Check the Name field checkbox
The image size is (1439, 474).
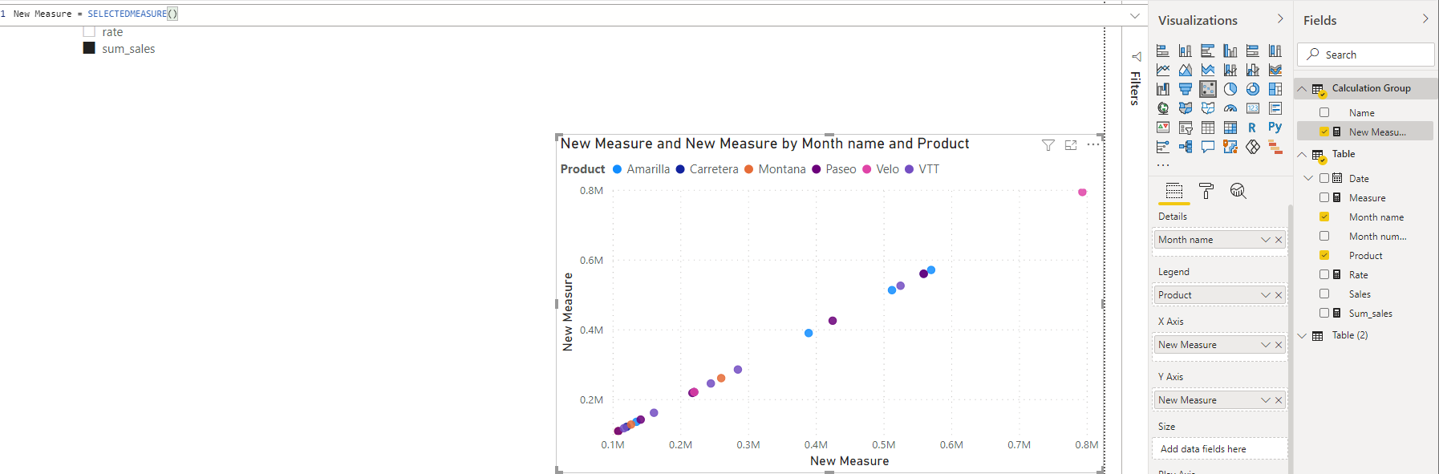tap(1324, 112)
